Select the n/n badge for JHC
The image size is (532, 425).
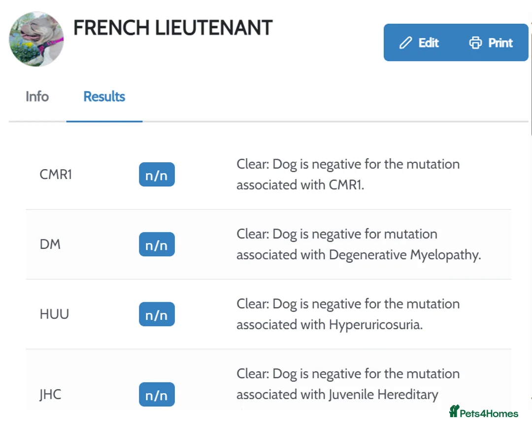coord(157,394)
